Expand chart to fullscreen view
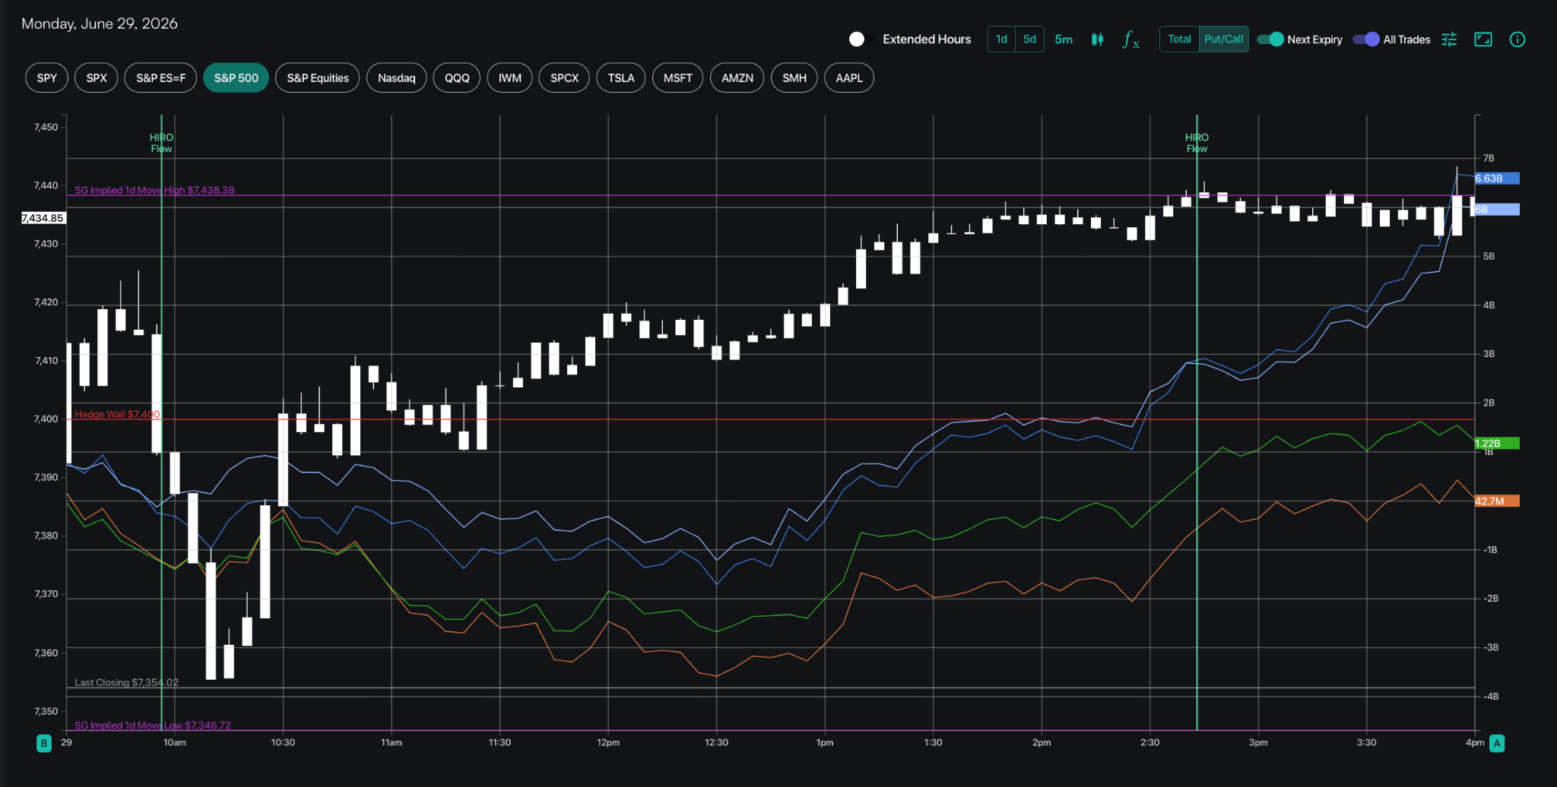This screenshot has width=1557, height=787. click(x=1483, y=40)
